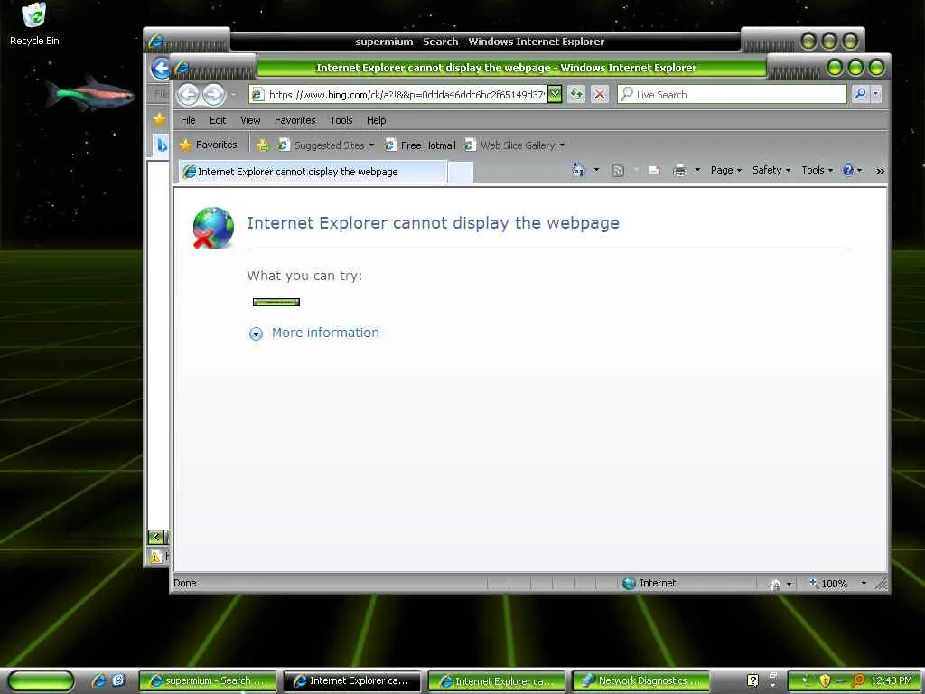The height and width of the screenshot is (694, 925).
Task: Open the Favorites center star button
Action: pos(209,145)
